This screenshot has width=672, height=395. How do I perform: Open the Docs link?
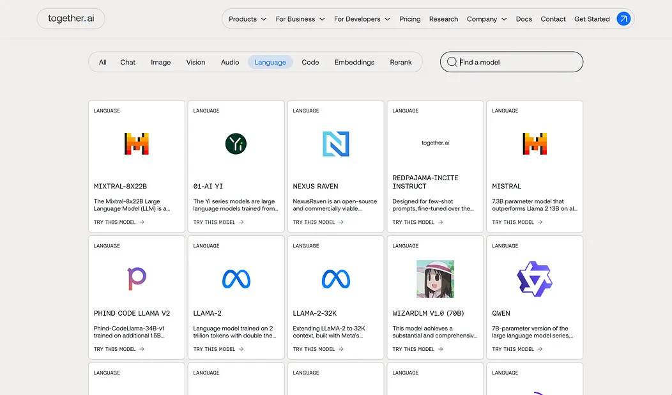524,19
